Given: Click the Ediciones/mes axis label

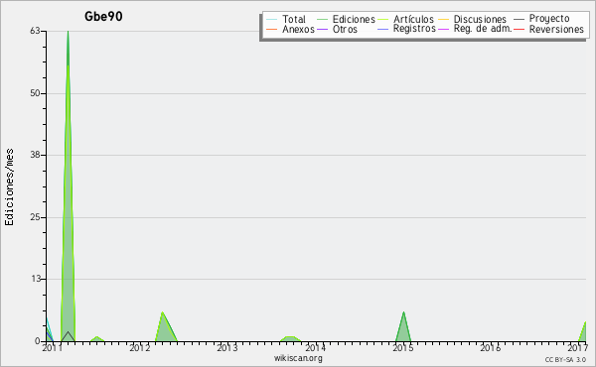Looking at the screenshot, I should click(x=9, y=187).
